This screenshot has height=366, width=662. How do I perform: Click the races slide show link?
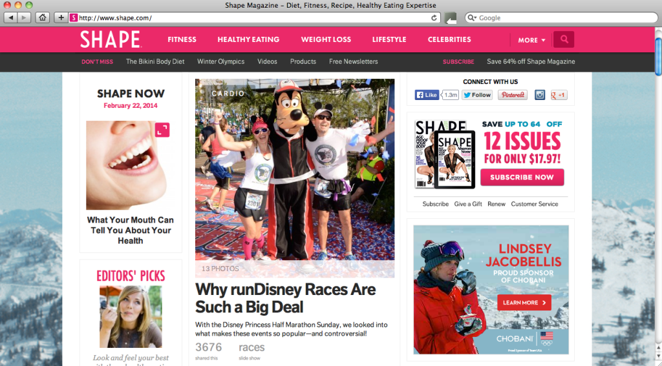pyautogui.click(x=251, y=351)
